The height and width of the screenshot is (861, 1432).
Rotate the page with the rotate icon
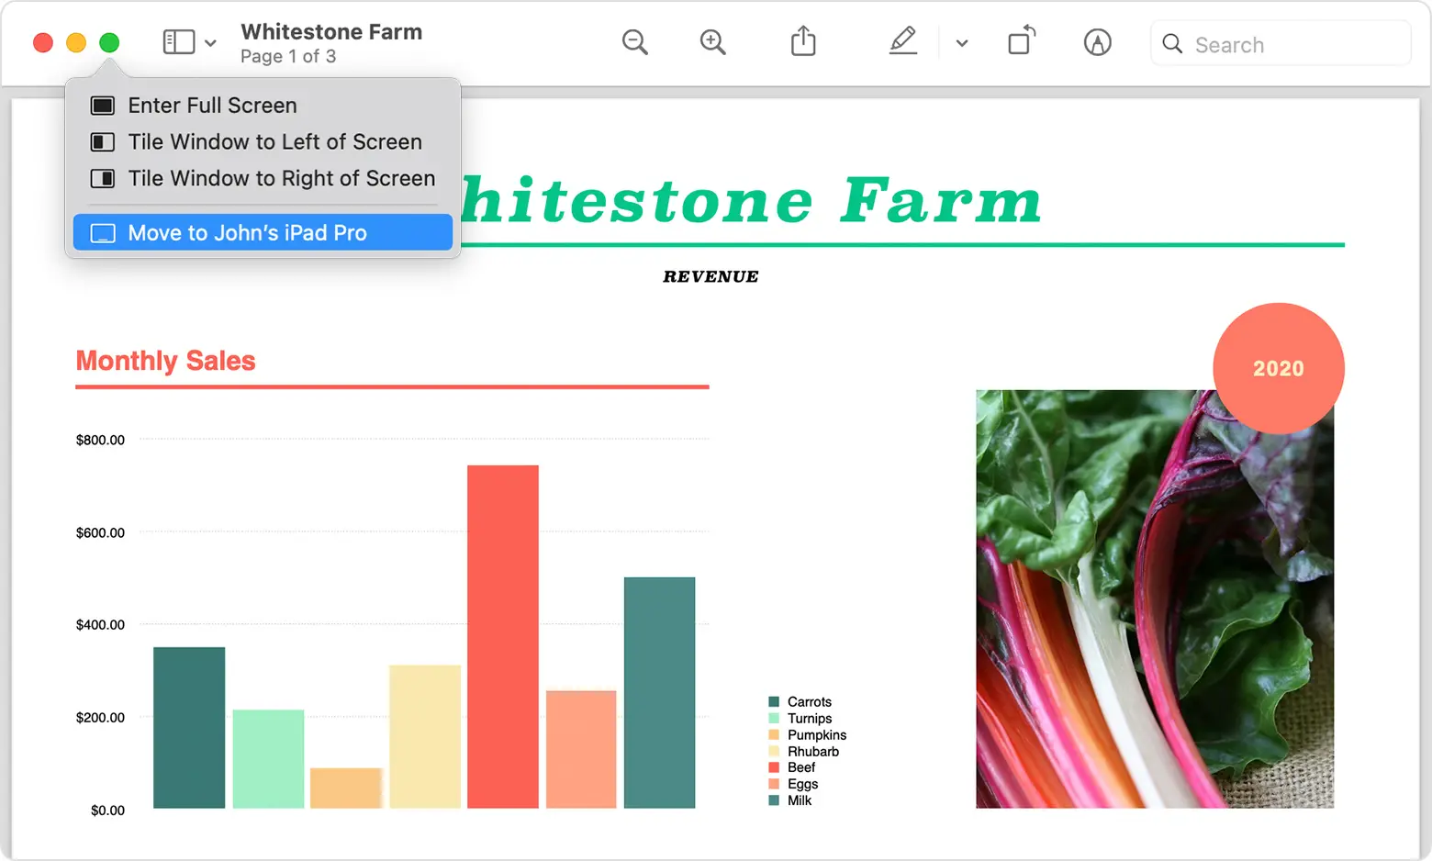[1021, 41]
